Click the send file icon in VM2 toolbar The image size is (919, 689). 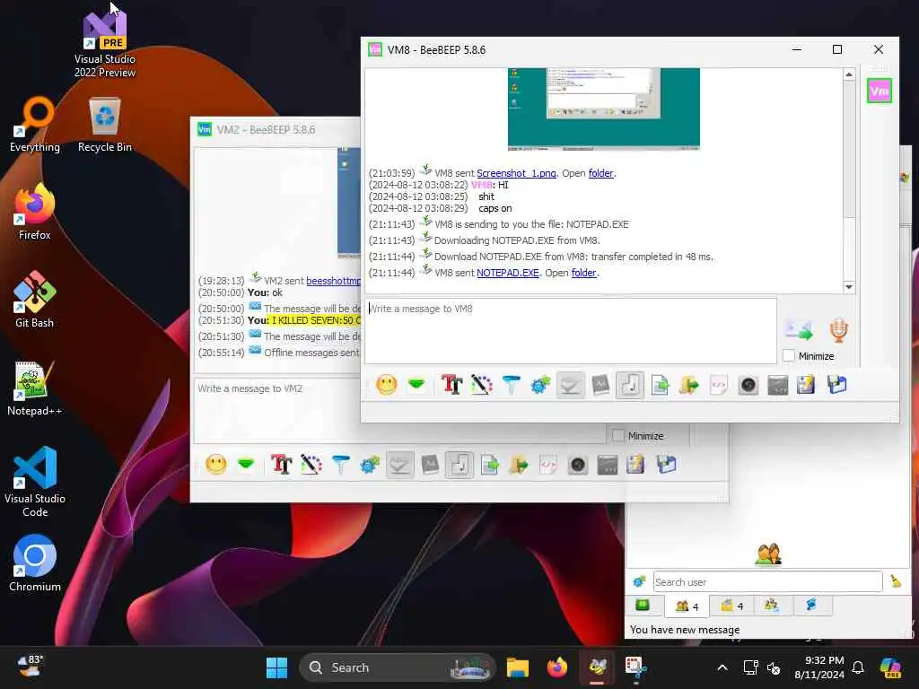pos(489,465)
